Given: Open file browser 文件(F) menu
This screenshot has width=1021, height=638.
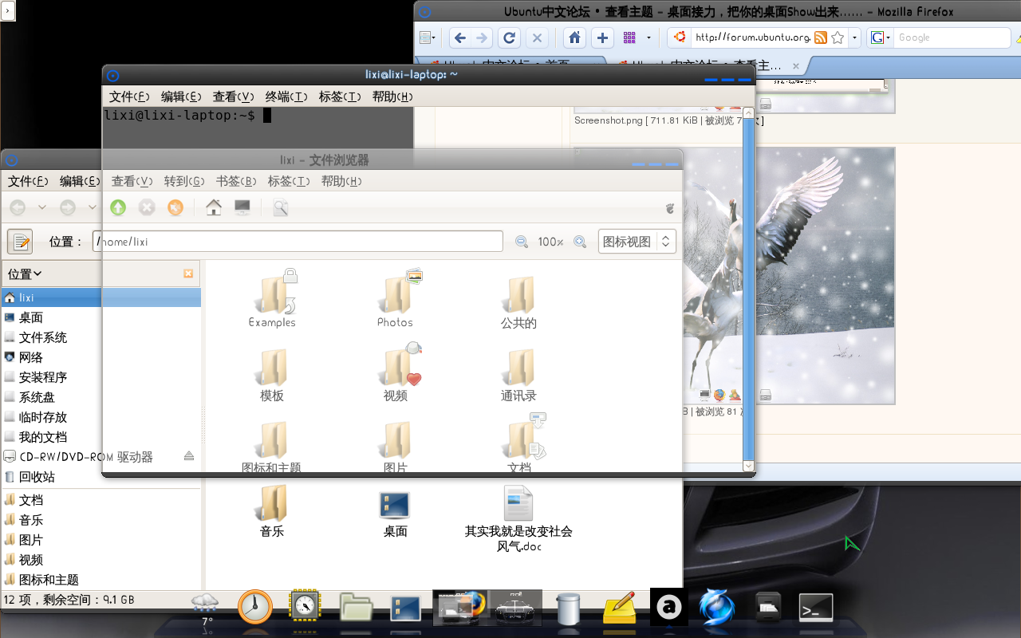Looking at the screenshot, I should point(28,181).
